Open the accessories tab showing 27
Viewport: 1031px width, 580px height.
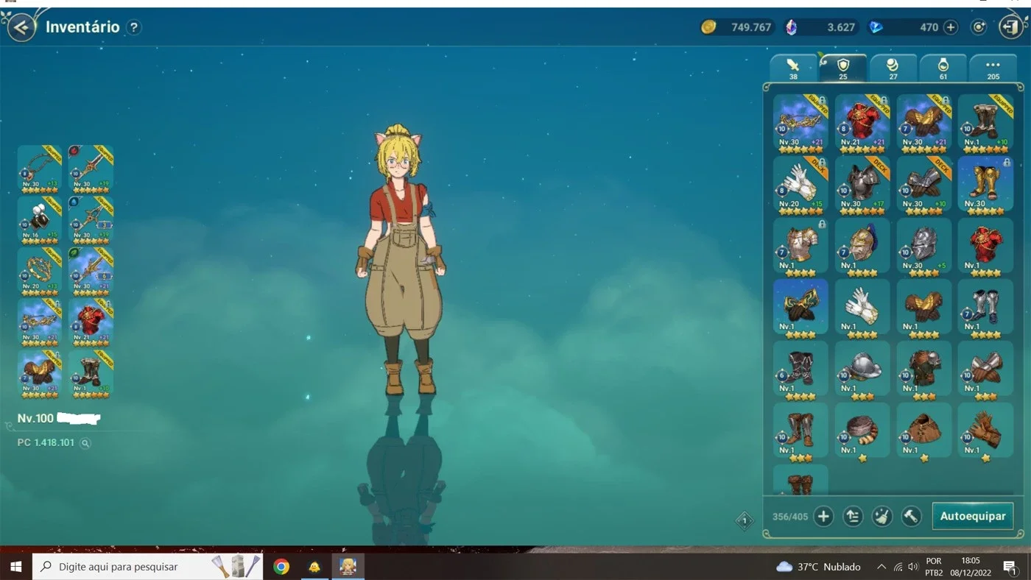pyautogui.click(x=893, y=68)
